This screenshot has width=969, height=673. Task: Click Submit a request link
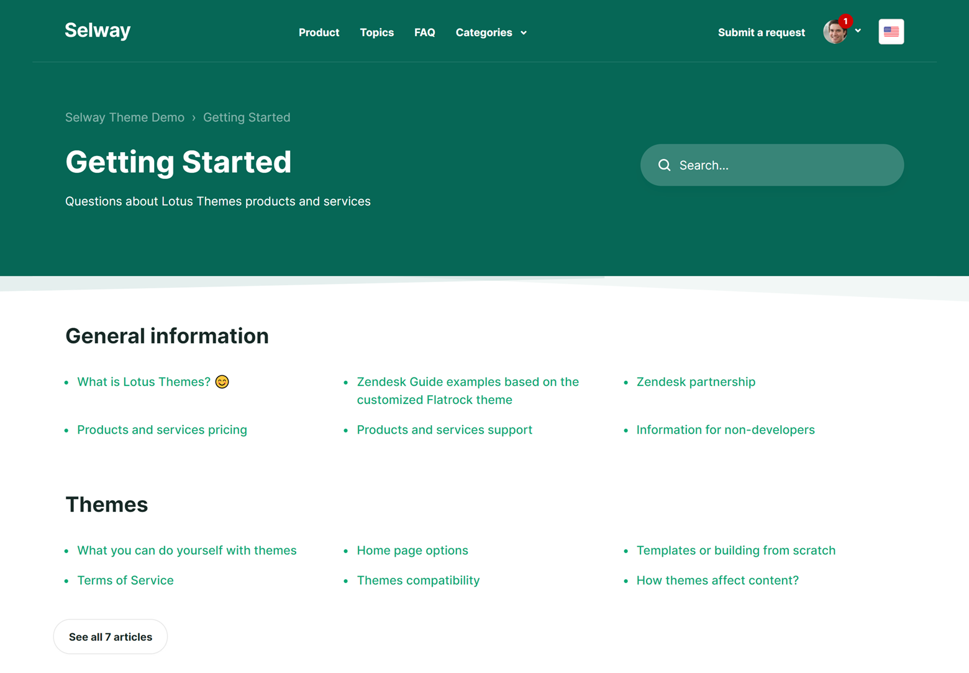[x=761, y=32]
